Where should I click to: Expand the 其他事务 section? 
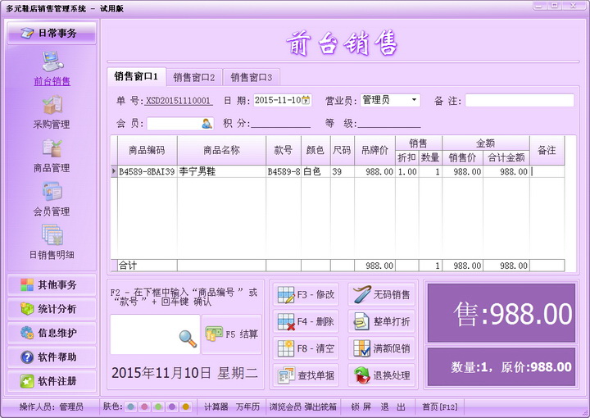click(52, 284)
